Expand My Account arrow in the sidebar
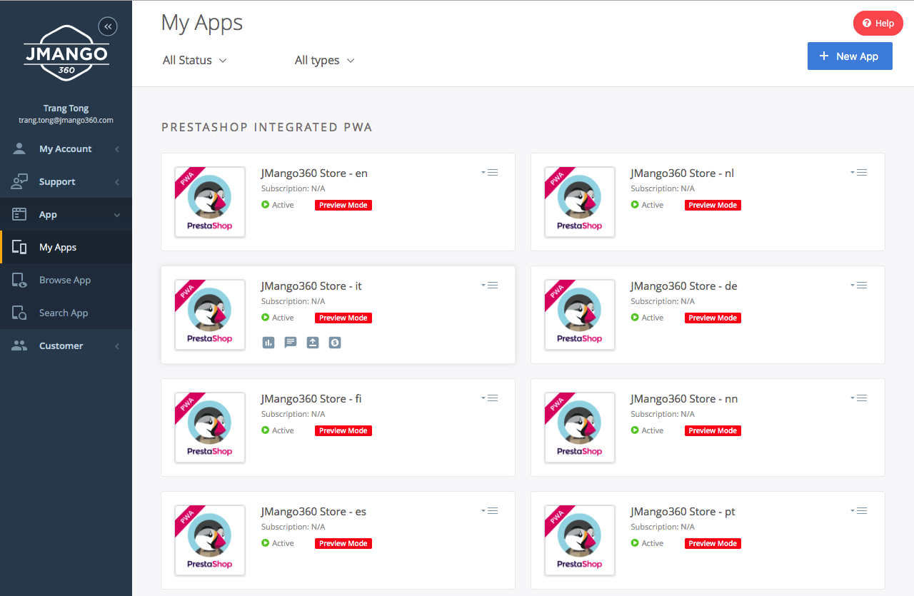The image size is (914, 596). (117, 149)
